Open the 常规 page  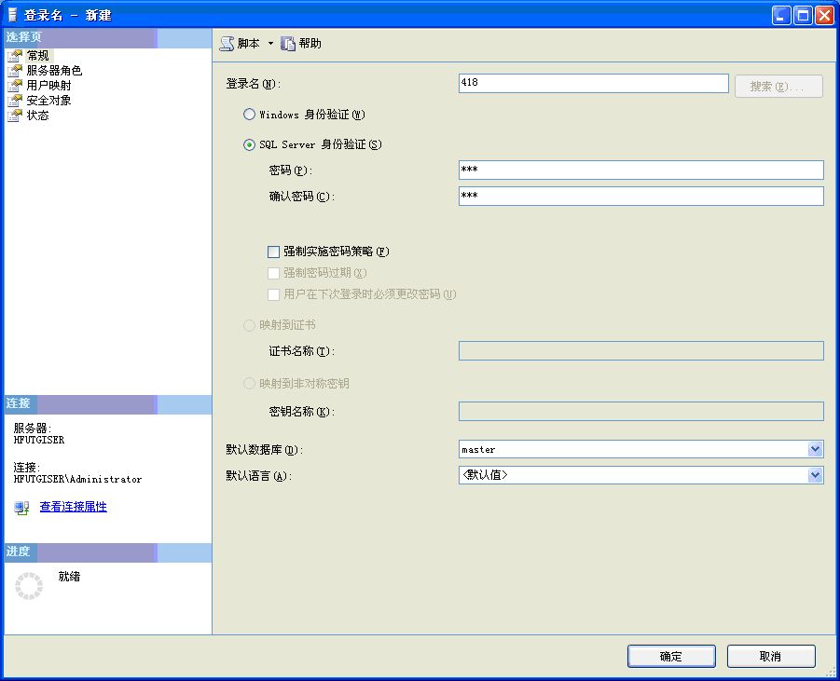tap(37, 56)
